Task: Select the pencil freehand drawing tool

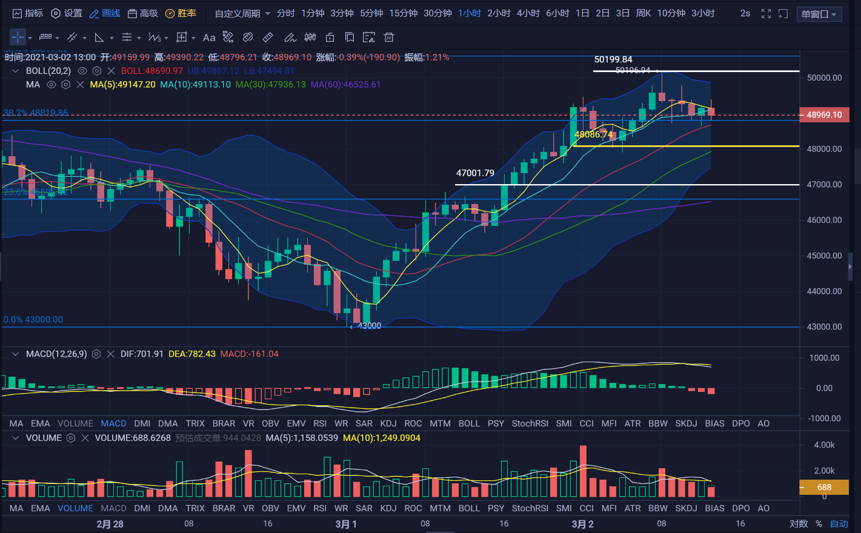Action: tap(290, 38)
